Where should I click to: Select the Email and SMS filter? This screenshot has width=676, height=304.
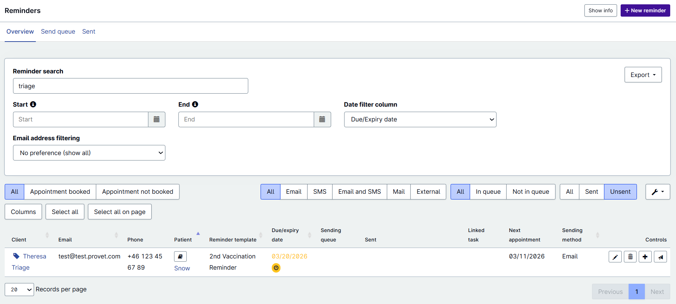(x=360, y=192)
